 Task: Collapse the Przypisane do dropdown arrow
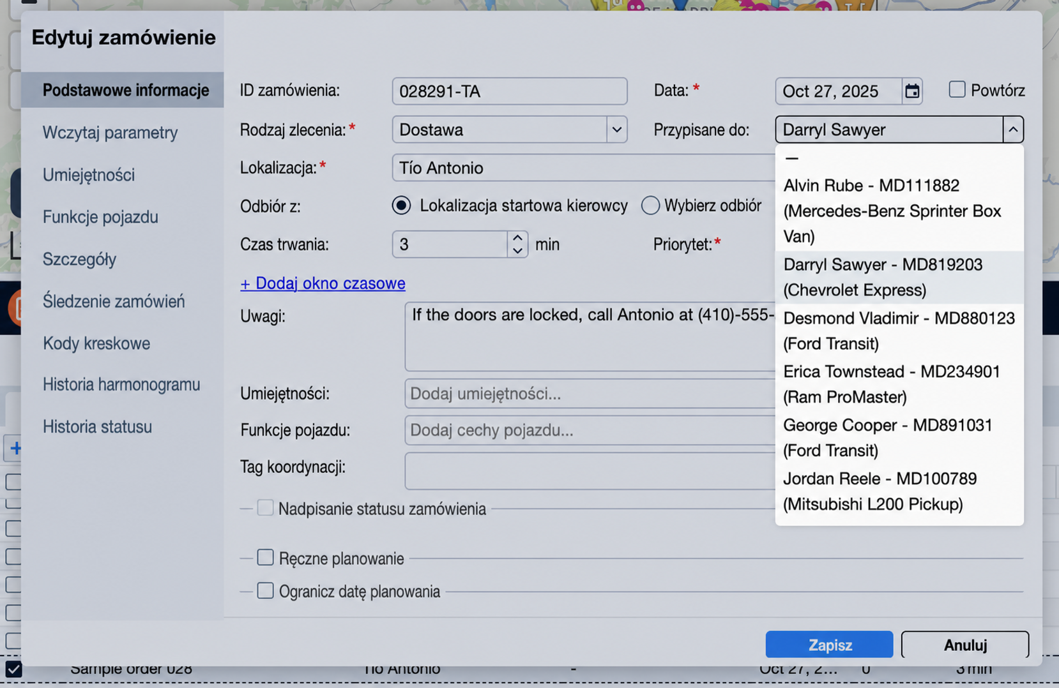point(1013,130)
